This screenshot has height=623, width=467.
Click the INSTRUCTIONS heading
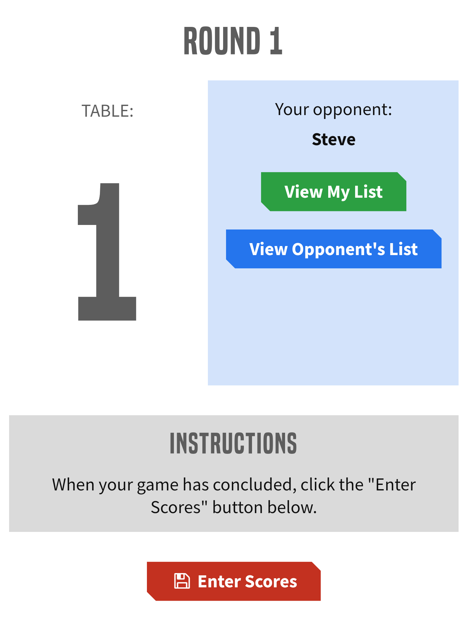233,443
